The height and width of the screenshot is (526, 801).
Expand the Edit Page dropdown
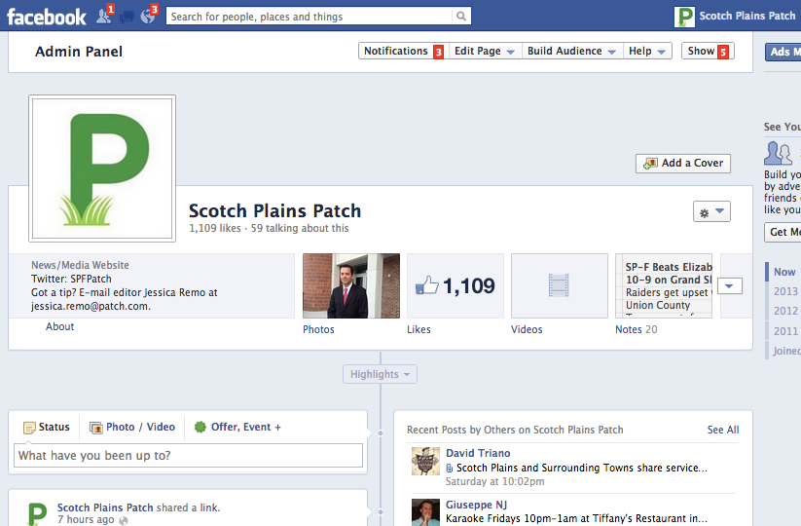point(484,52)
